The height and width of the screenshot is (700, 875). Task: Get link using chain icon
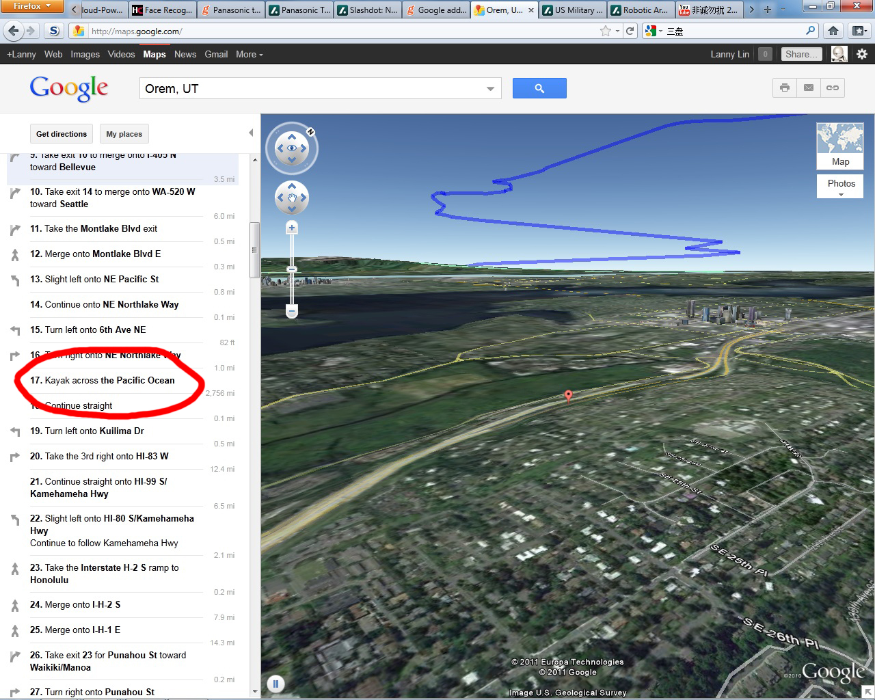coord(833,87)
